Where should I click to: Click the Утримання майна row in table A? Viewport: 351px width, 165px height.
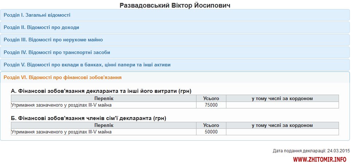(62, 105)
